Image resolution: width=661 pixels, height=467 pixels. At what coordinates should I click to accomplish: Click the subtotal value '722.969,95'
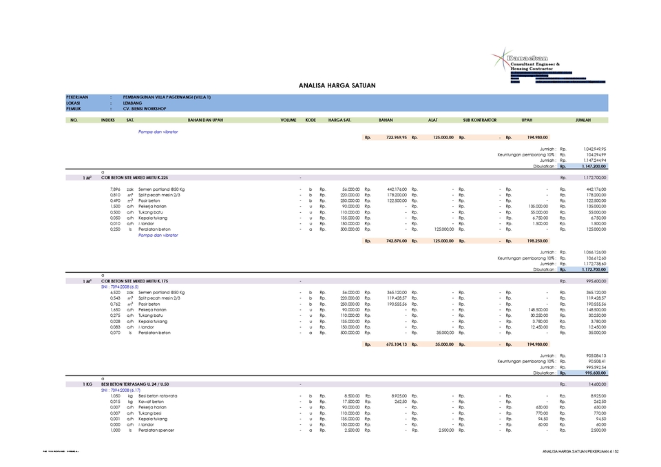tap(397, 138)
